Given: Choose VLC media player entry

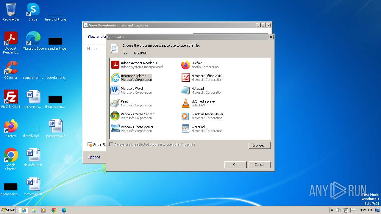Looking at the screenshot, I should (199, 103).
